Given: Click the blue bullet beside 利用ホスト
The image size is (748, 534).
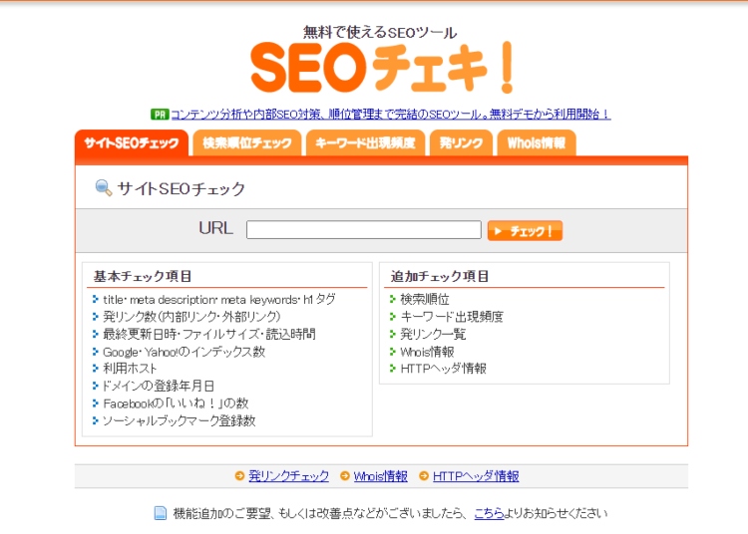Looking at the screenshot, I should 96,369.
